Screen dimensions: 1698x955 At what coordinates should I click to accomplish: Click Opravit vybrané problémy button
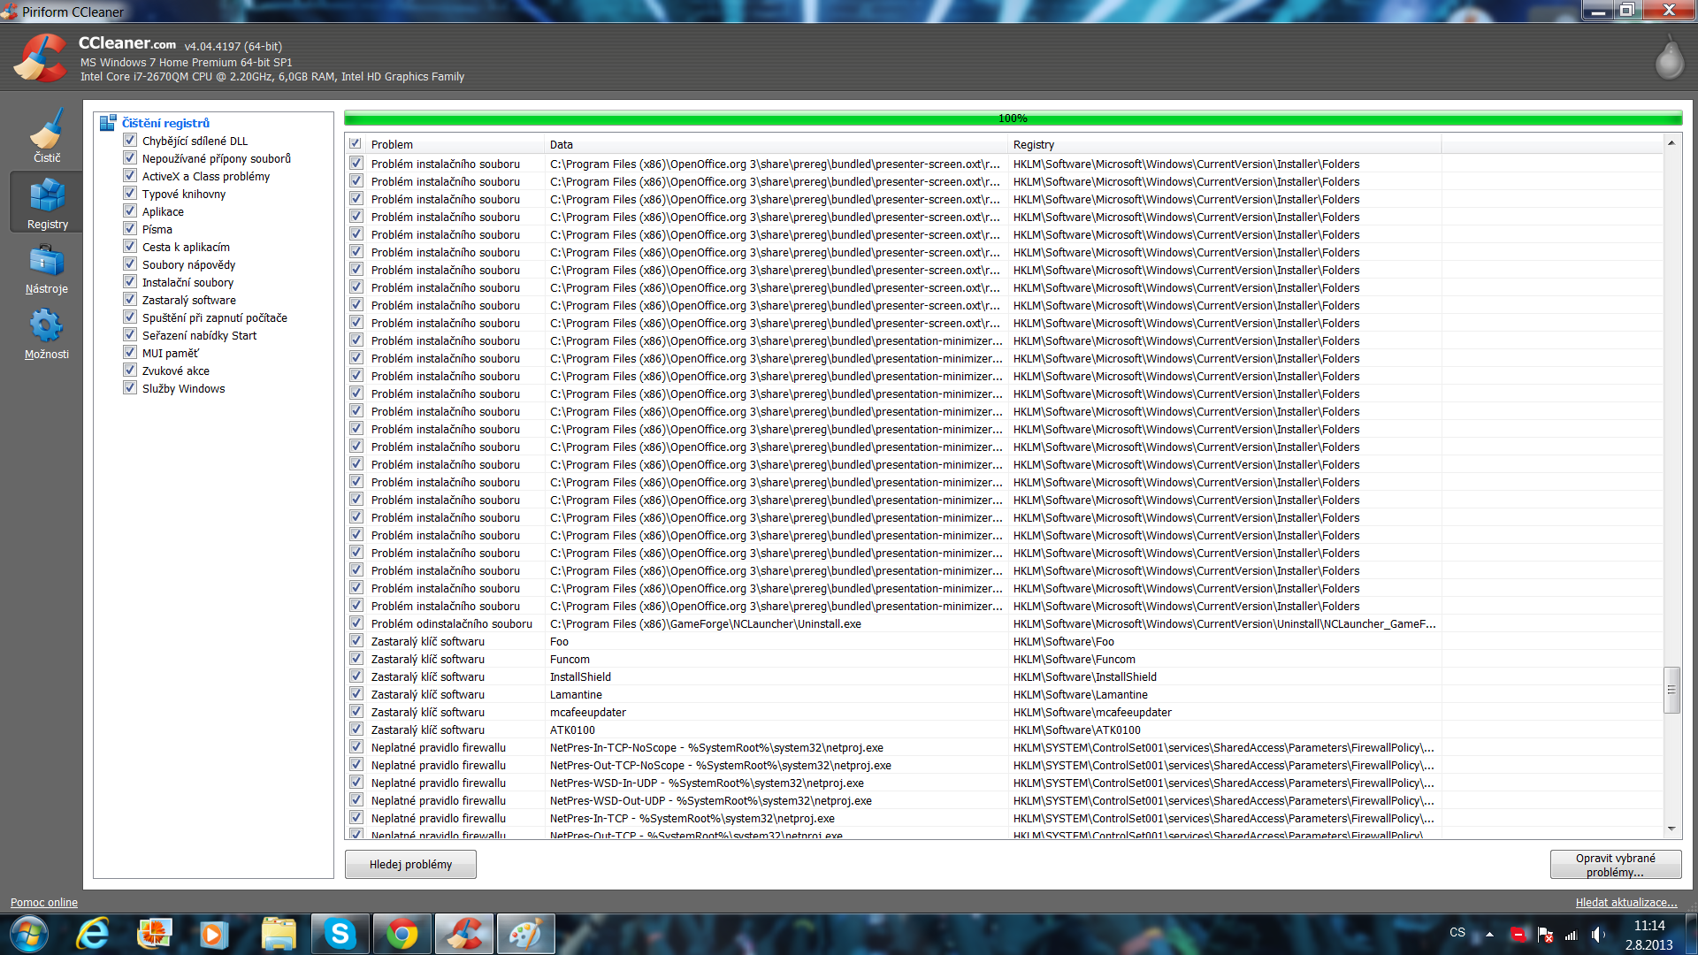tap(1615, 865)
